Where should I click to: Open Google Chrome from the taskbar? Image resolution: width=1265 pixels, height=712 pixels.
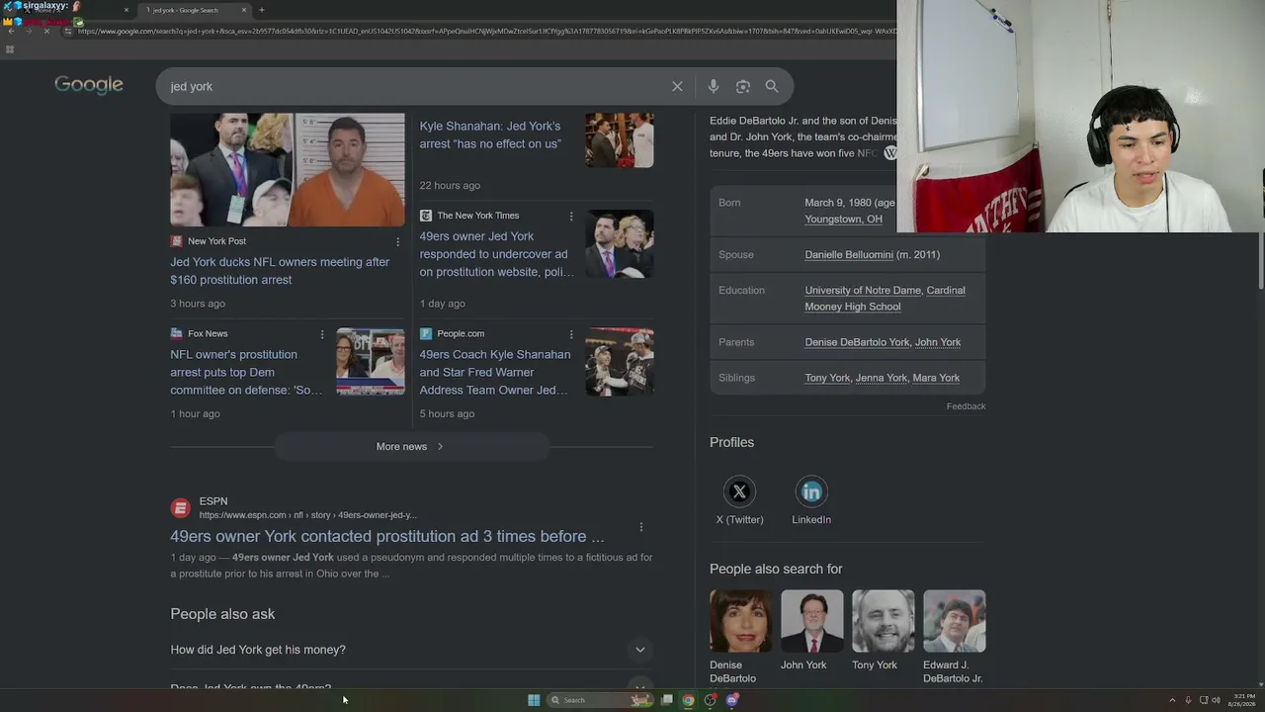click(x=688, y=700)
